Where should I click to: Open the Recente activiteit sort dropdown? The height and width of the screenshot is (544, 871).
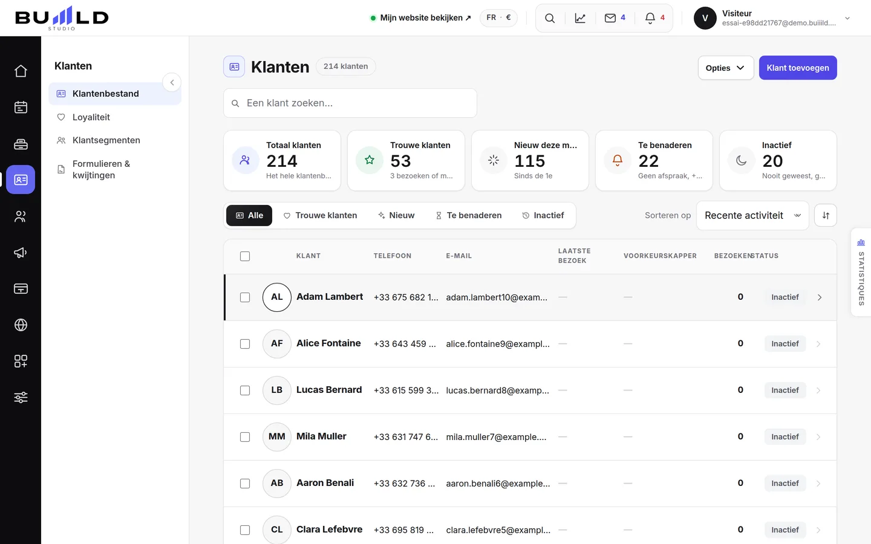(x=752, y=215)
